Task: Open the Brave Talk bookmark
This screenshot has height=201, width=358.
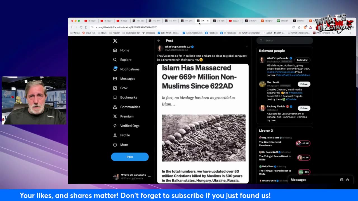Action: 89,33
